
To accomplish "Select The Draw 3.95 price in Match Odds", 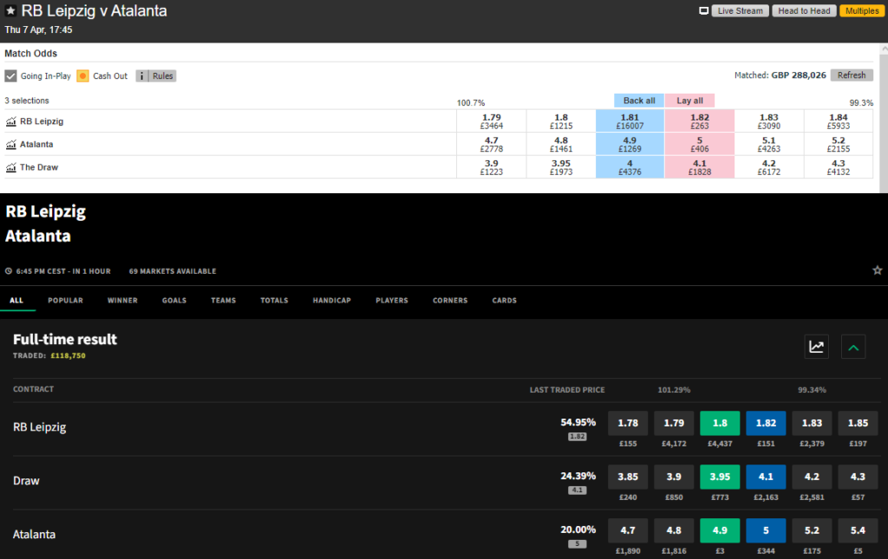I will pyautogui.click(x=561, y=167).
